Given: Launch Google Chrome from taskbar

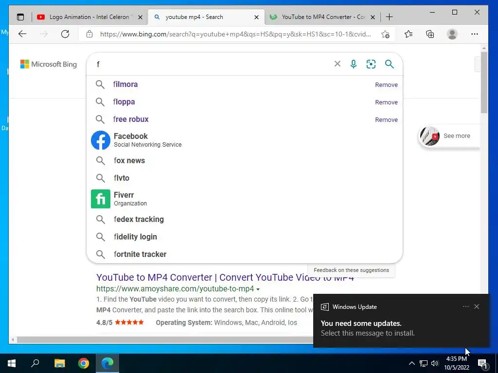Looking at the screenshot, I should (x=84, y=363).
